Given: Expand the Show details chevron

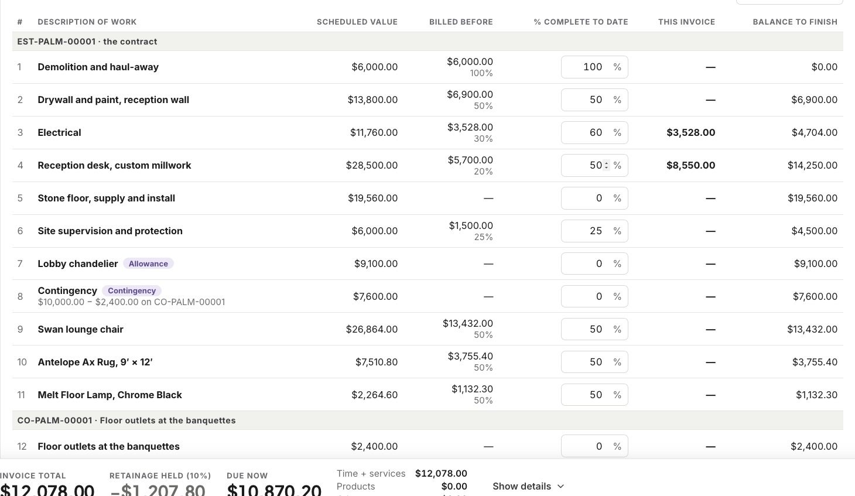Looking at the screenshot, I should (560, 486).
